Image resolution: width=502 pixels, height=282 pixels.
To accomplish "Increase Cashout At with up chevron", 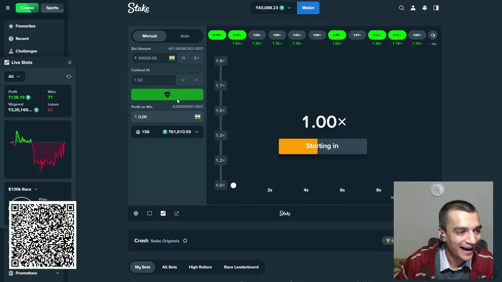I will [196, 80].
